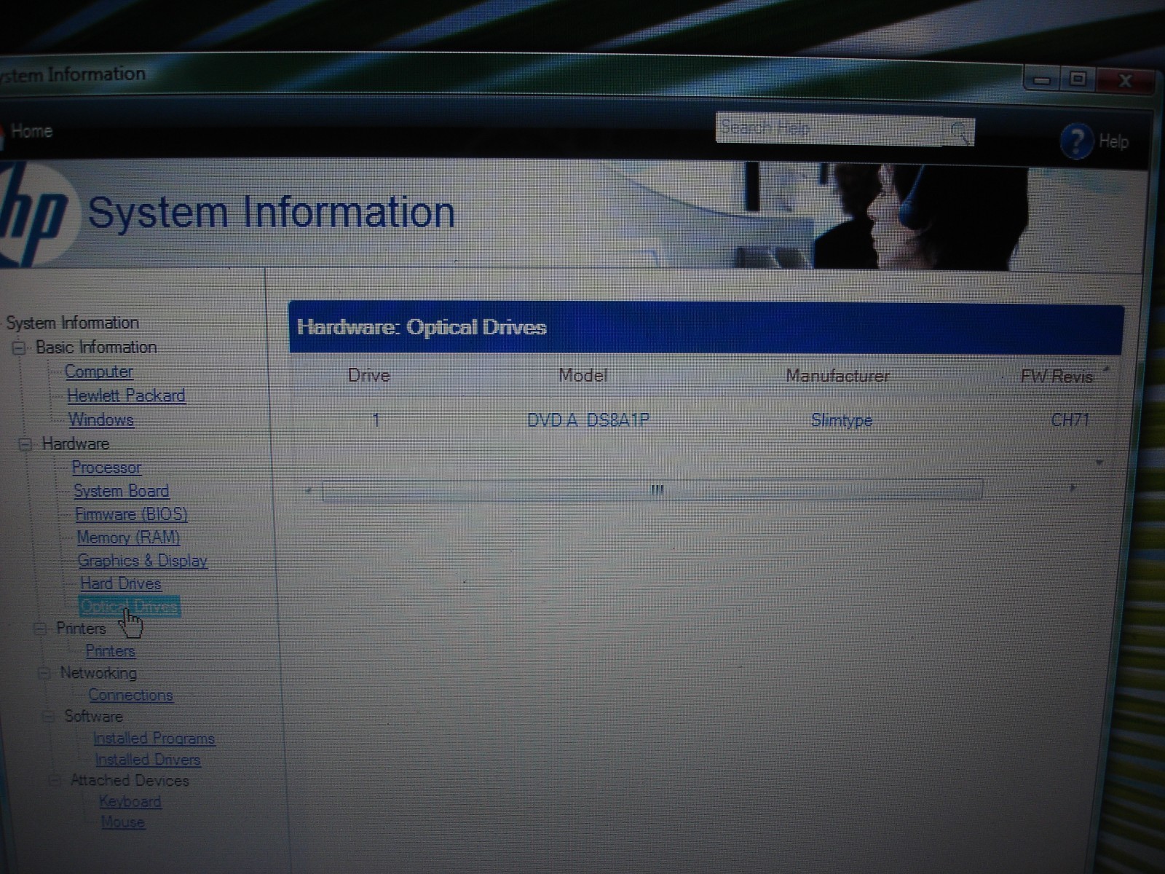This screenshot has width=1165, height=874.
Task: Collapse the Printers tree node
Action: pos(41,629)
